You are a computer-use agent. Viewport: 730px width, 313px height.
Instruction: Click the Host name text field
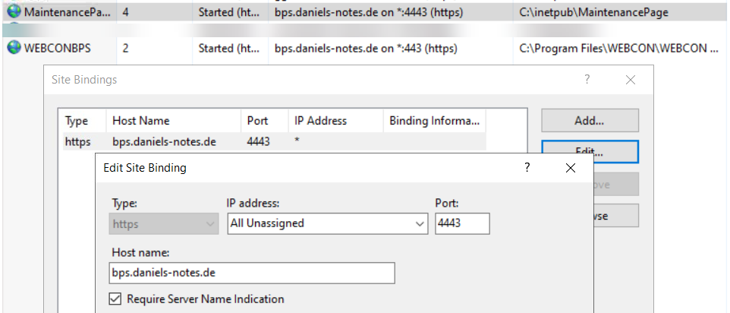(253, 273)
